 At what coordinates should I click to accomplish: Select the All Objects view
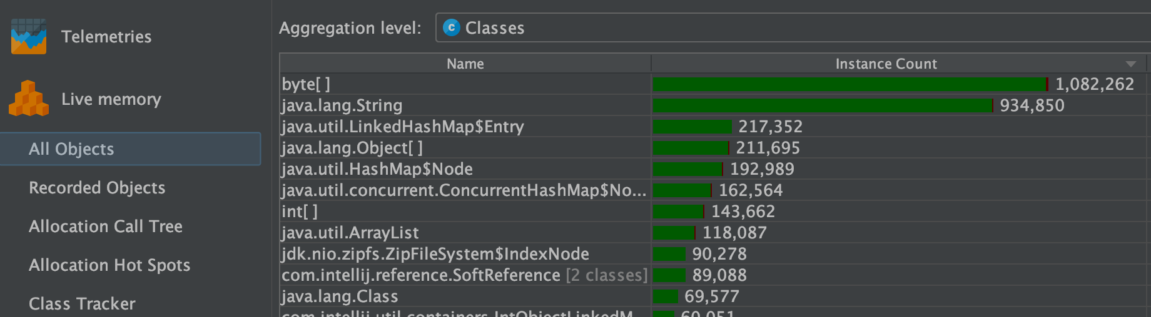[71, 149]
